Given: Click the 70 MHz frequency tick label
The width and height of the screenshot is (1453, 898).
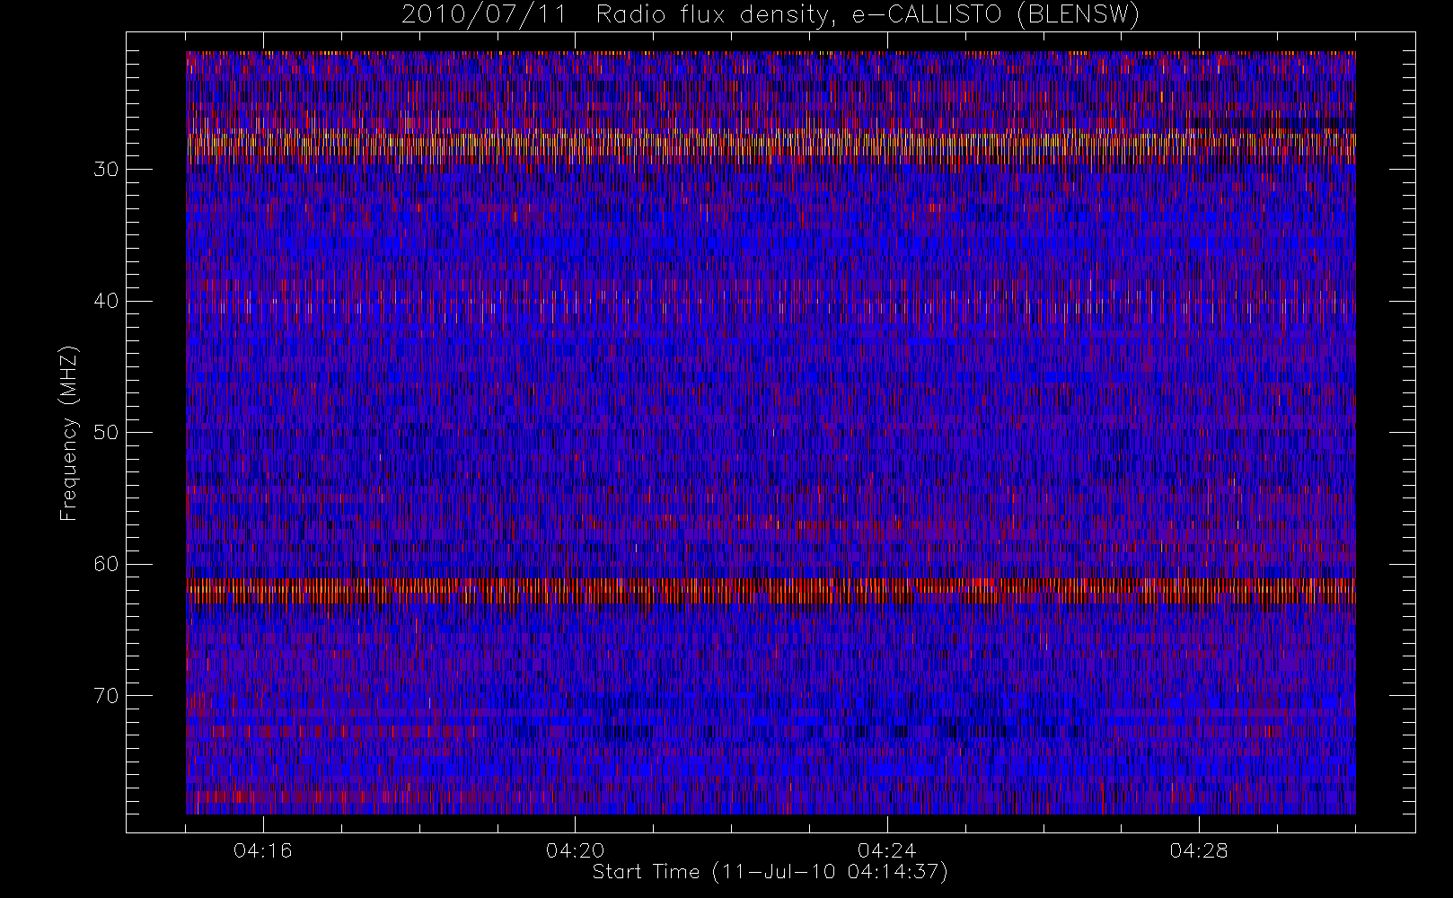Looking at the screenshot, I should 106,696.
